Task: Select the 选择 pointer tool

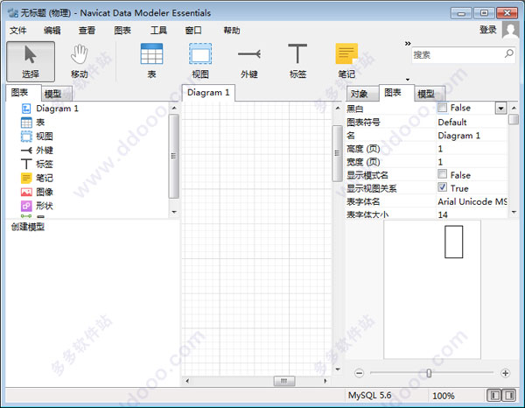Action: 31,61
